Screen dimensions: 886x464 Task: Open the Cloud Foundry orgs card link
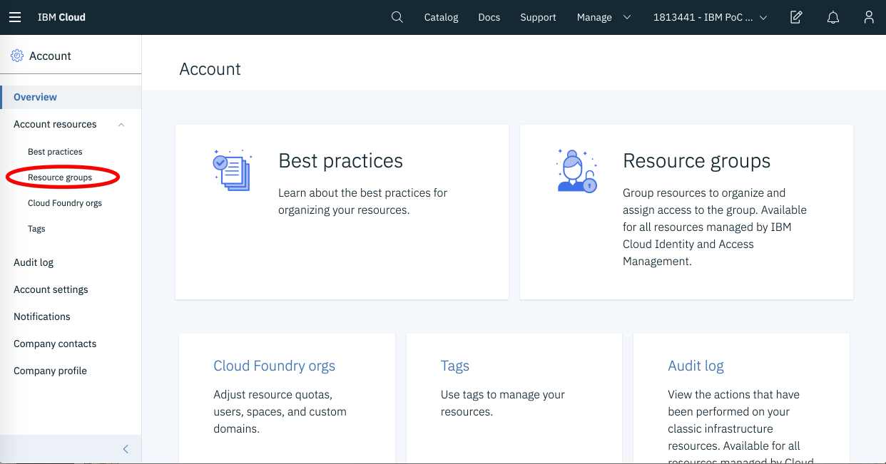275,366
